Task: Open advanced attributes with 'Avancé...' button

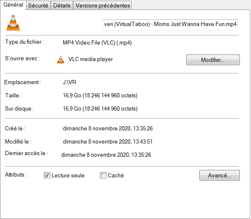Action: 219,175
